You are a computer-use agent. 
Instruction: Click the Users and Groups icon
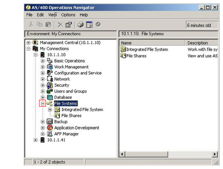coord(50,91)
